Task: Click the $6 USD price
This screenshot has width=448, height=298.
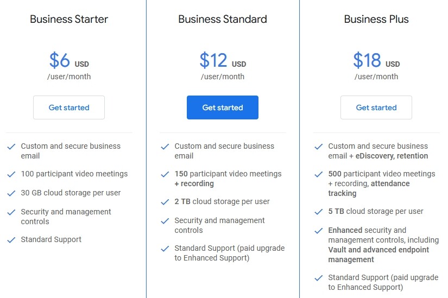Action: click(69, 60)
